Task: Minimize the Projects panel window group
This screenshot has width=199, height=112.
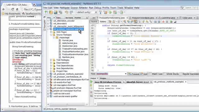Action: 87,18
